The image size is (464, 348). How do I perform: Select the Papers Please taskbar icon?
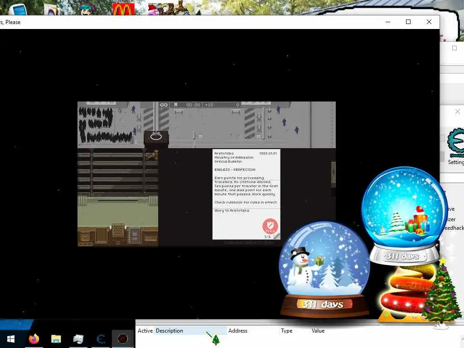tap(122, 338)
